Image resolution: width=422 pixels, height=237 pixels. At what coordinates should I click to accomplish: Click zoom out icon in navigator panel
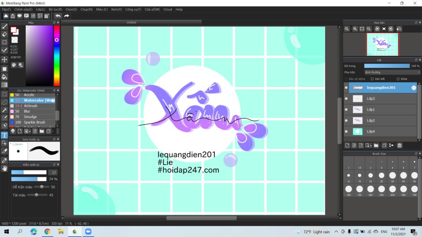pyautogui.click(x=369, y=29)
